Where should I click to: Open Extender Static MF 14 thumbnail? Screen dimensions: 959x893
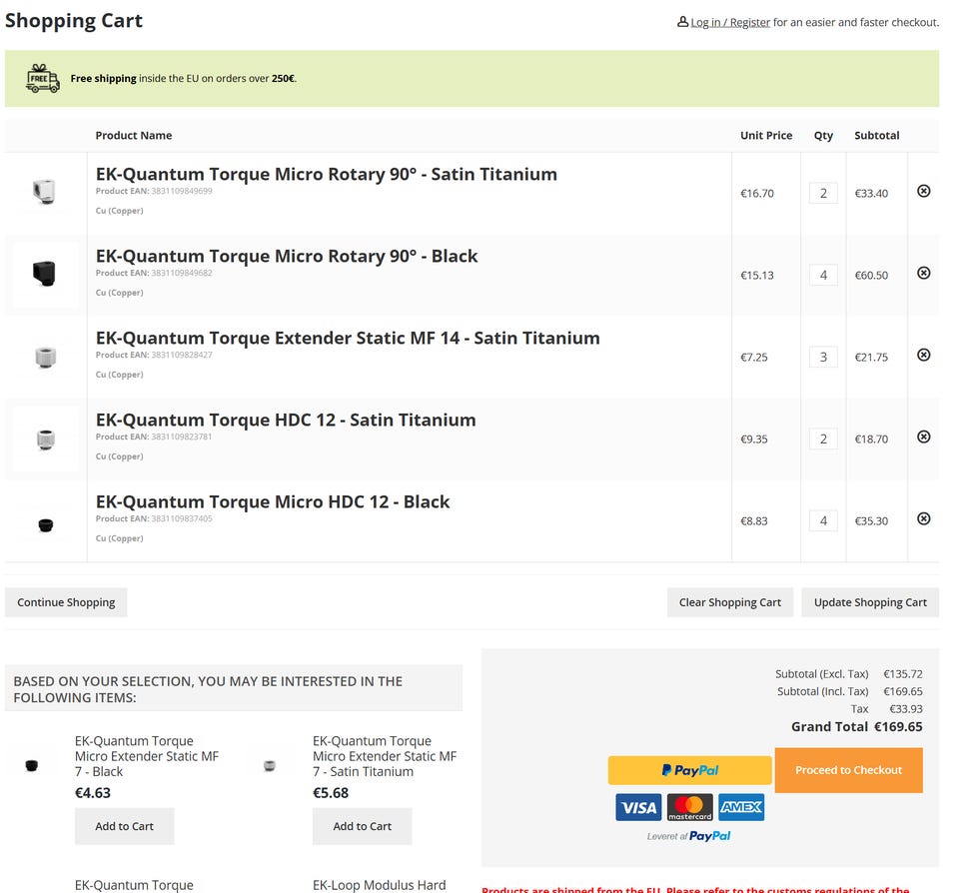[45, 357]
